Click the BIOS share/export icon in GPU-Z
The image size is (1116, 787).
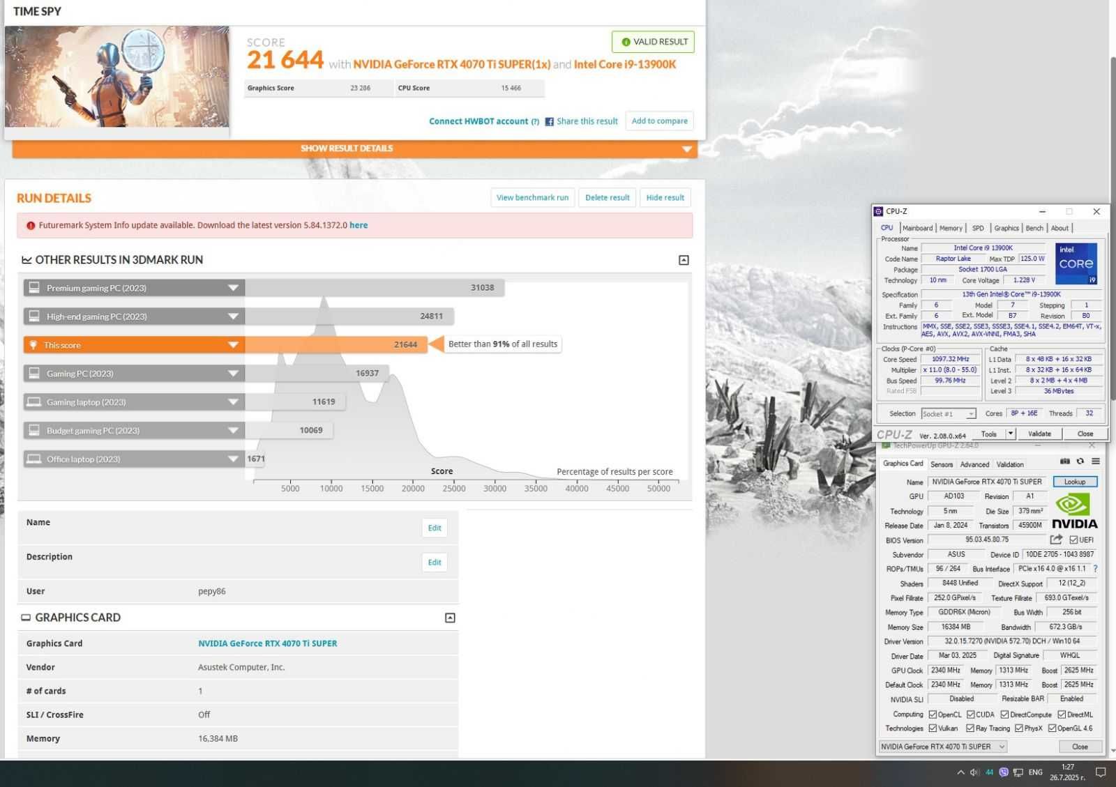tap(1056, 540)
